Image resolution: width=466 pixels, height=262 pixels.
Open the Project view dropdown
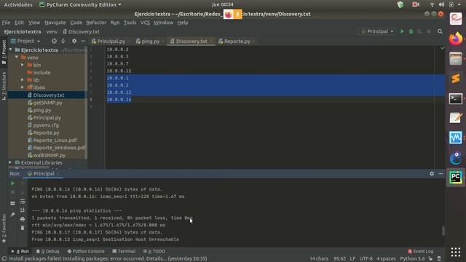coord(25,41)
